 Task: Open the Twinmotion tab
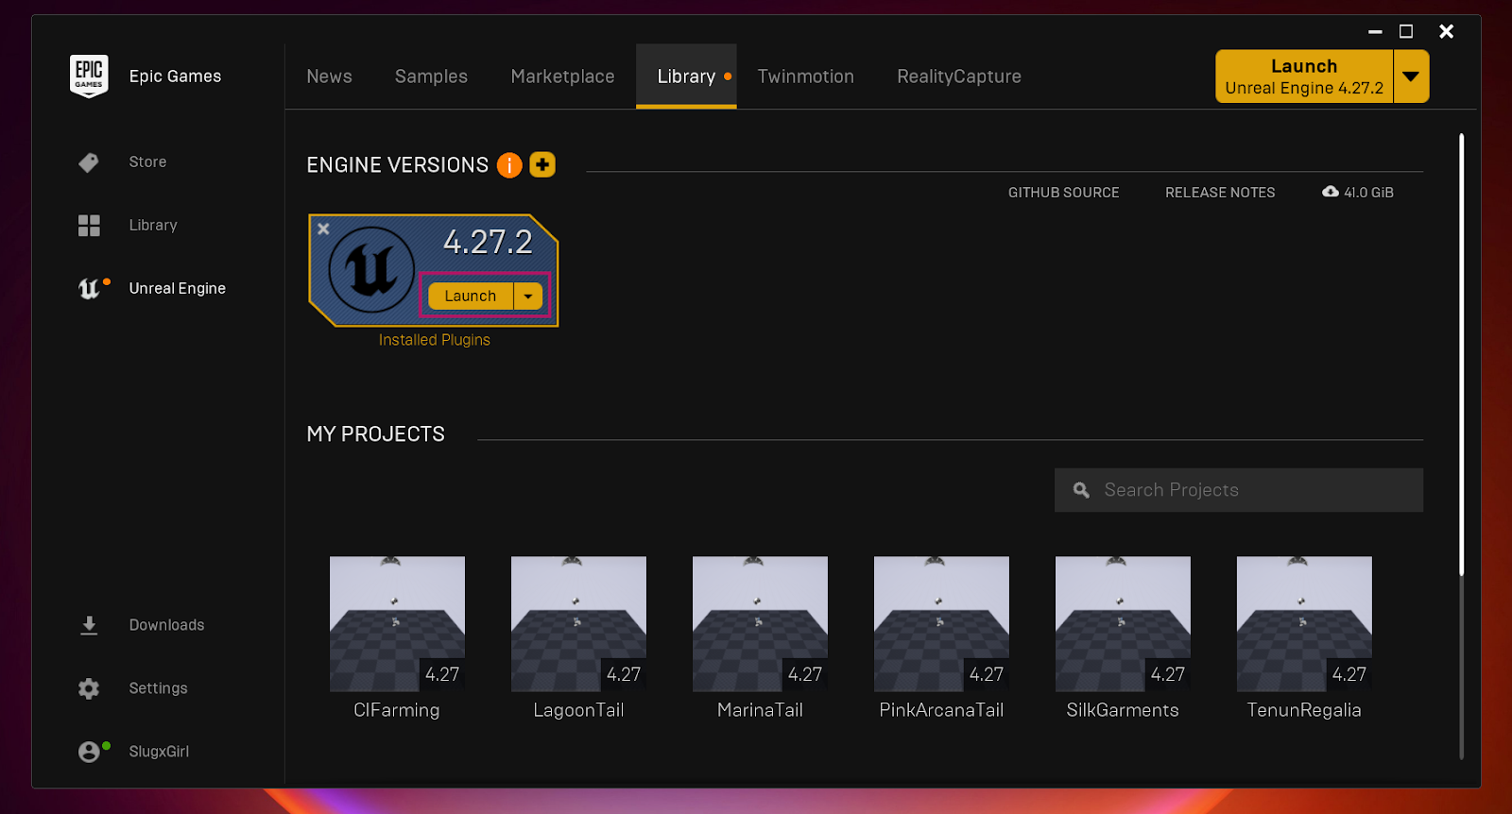point(805,76)
